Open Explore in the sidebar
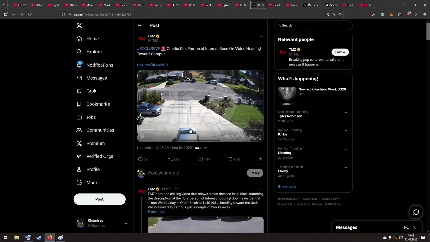Viewport: 430px width, 242px height. (89, 52)
